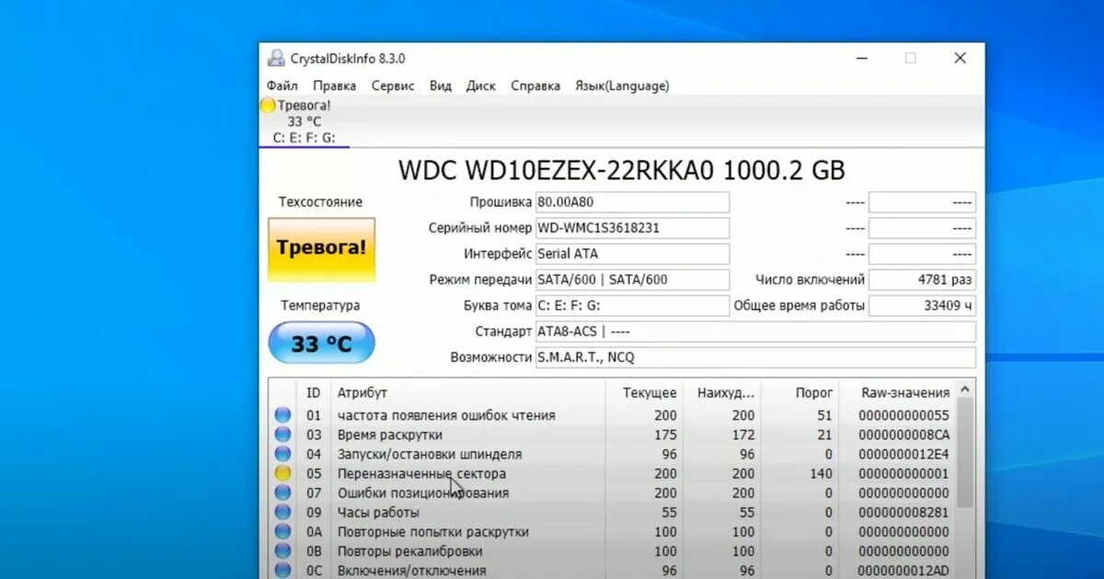This screenshot has height=579, width=1104.
Task: Select the firmware field showing 80.00A80
Action: click(632, 201)
